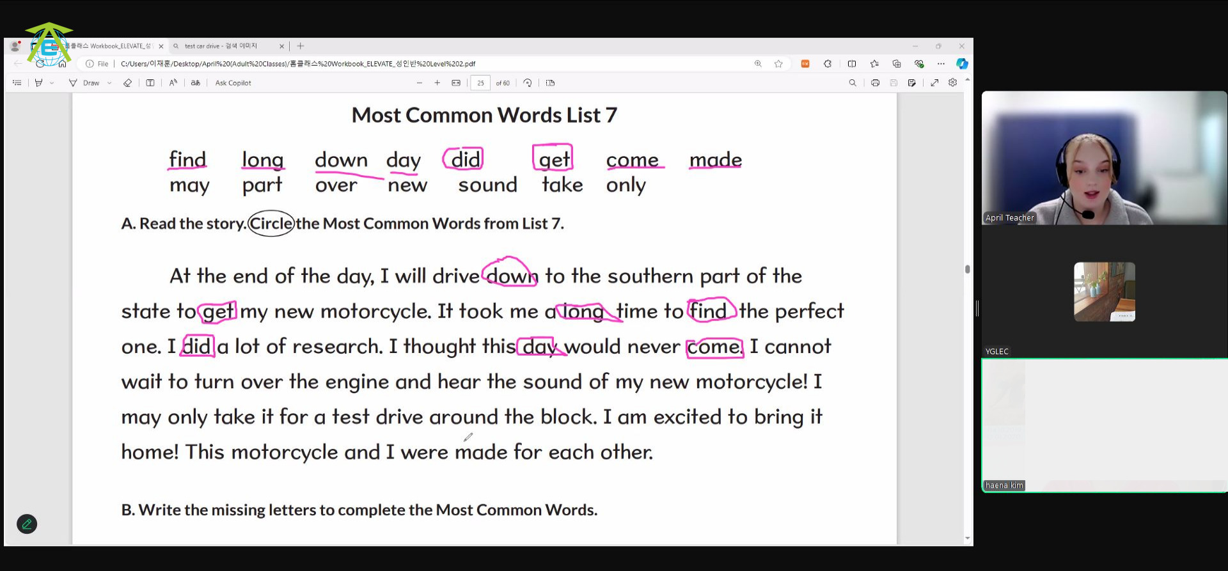The height and width of the screenshot is (571, 1228).
Task: Click the word 'made' in the story
Action: pyautogui.click(x=481, y=452)
